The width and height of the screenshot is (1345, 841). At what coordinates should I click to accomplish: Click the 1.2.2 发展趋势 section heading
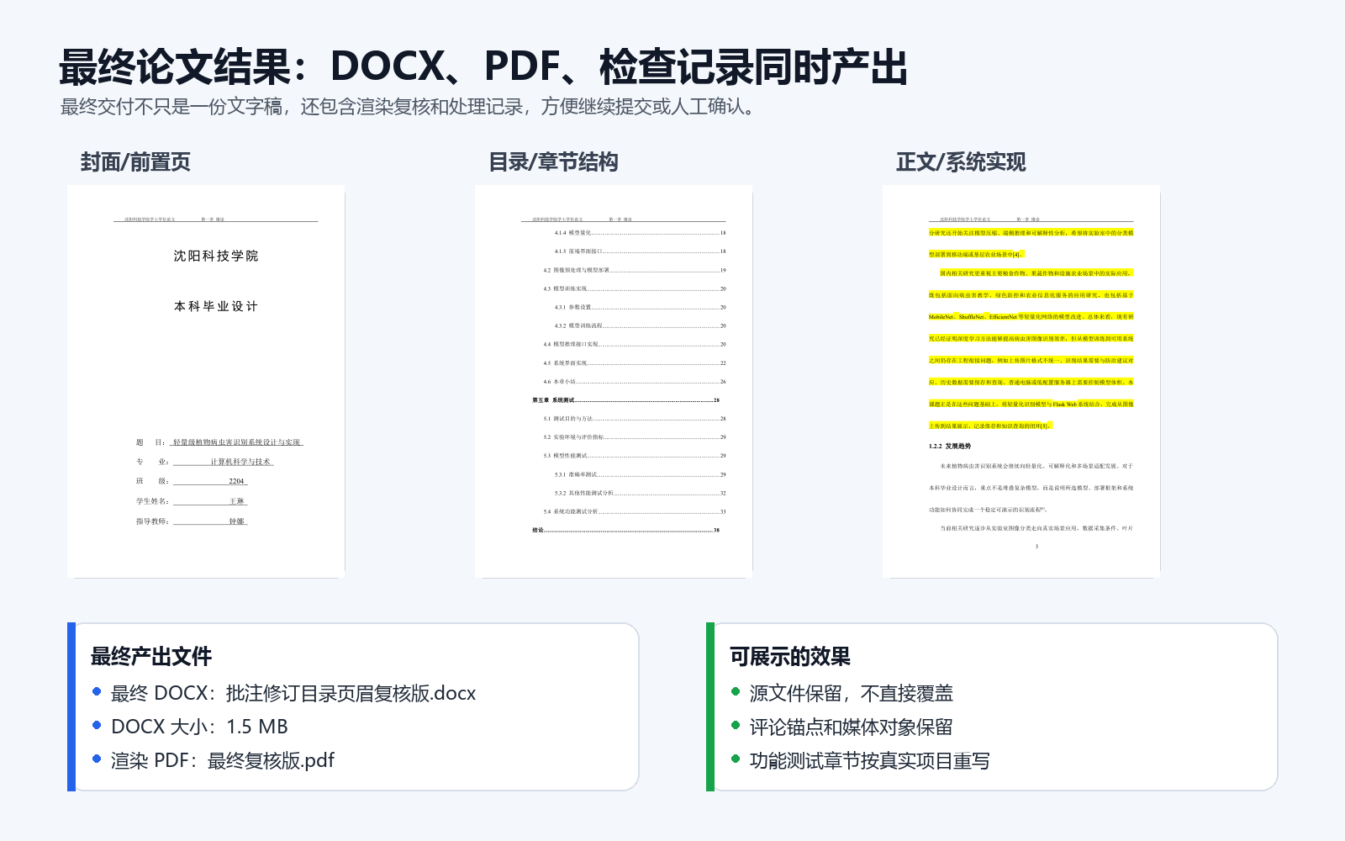pyautogui.click(x=950, y=447)
